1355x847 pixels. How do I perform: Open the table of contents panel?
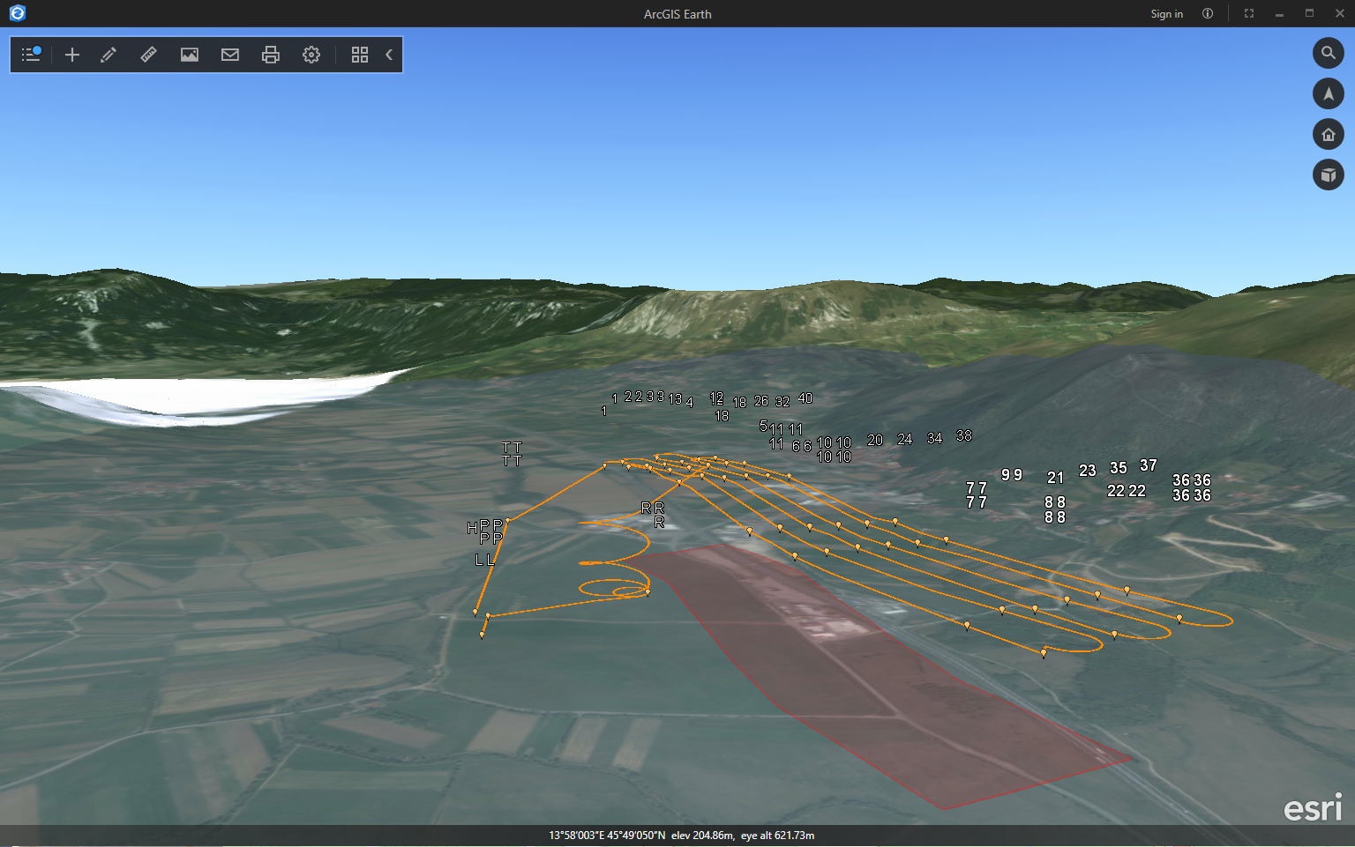30,54
